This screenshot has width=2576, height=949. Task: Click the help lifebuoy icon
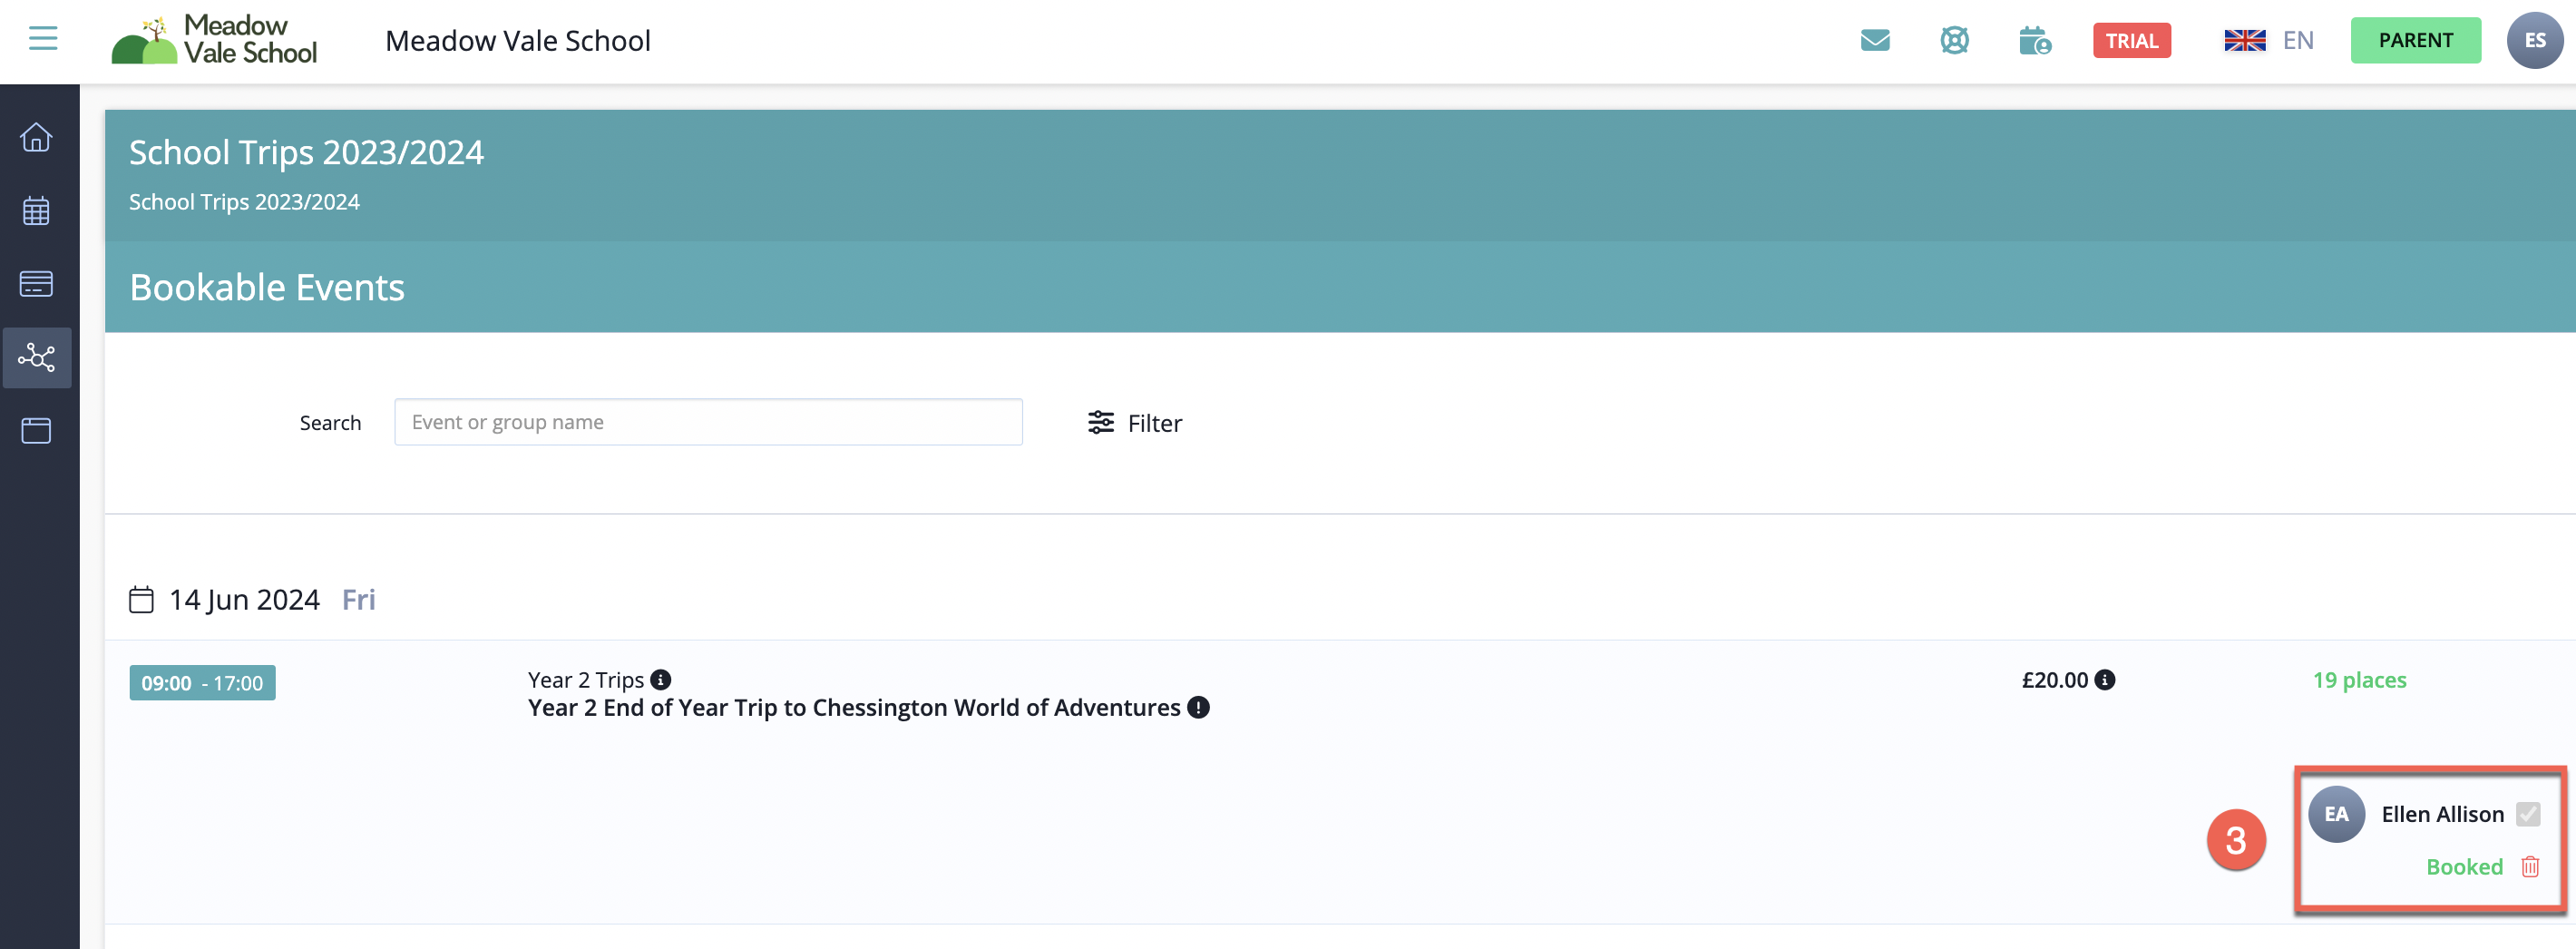pyautogui.click(x=1954, y=41)
